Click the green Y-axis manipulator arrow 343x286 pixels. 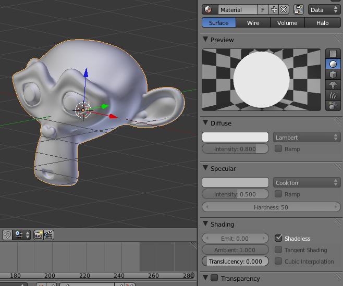(x=105, y=106)
